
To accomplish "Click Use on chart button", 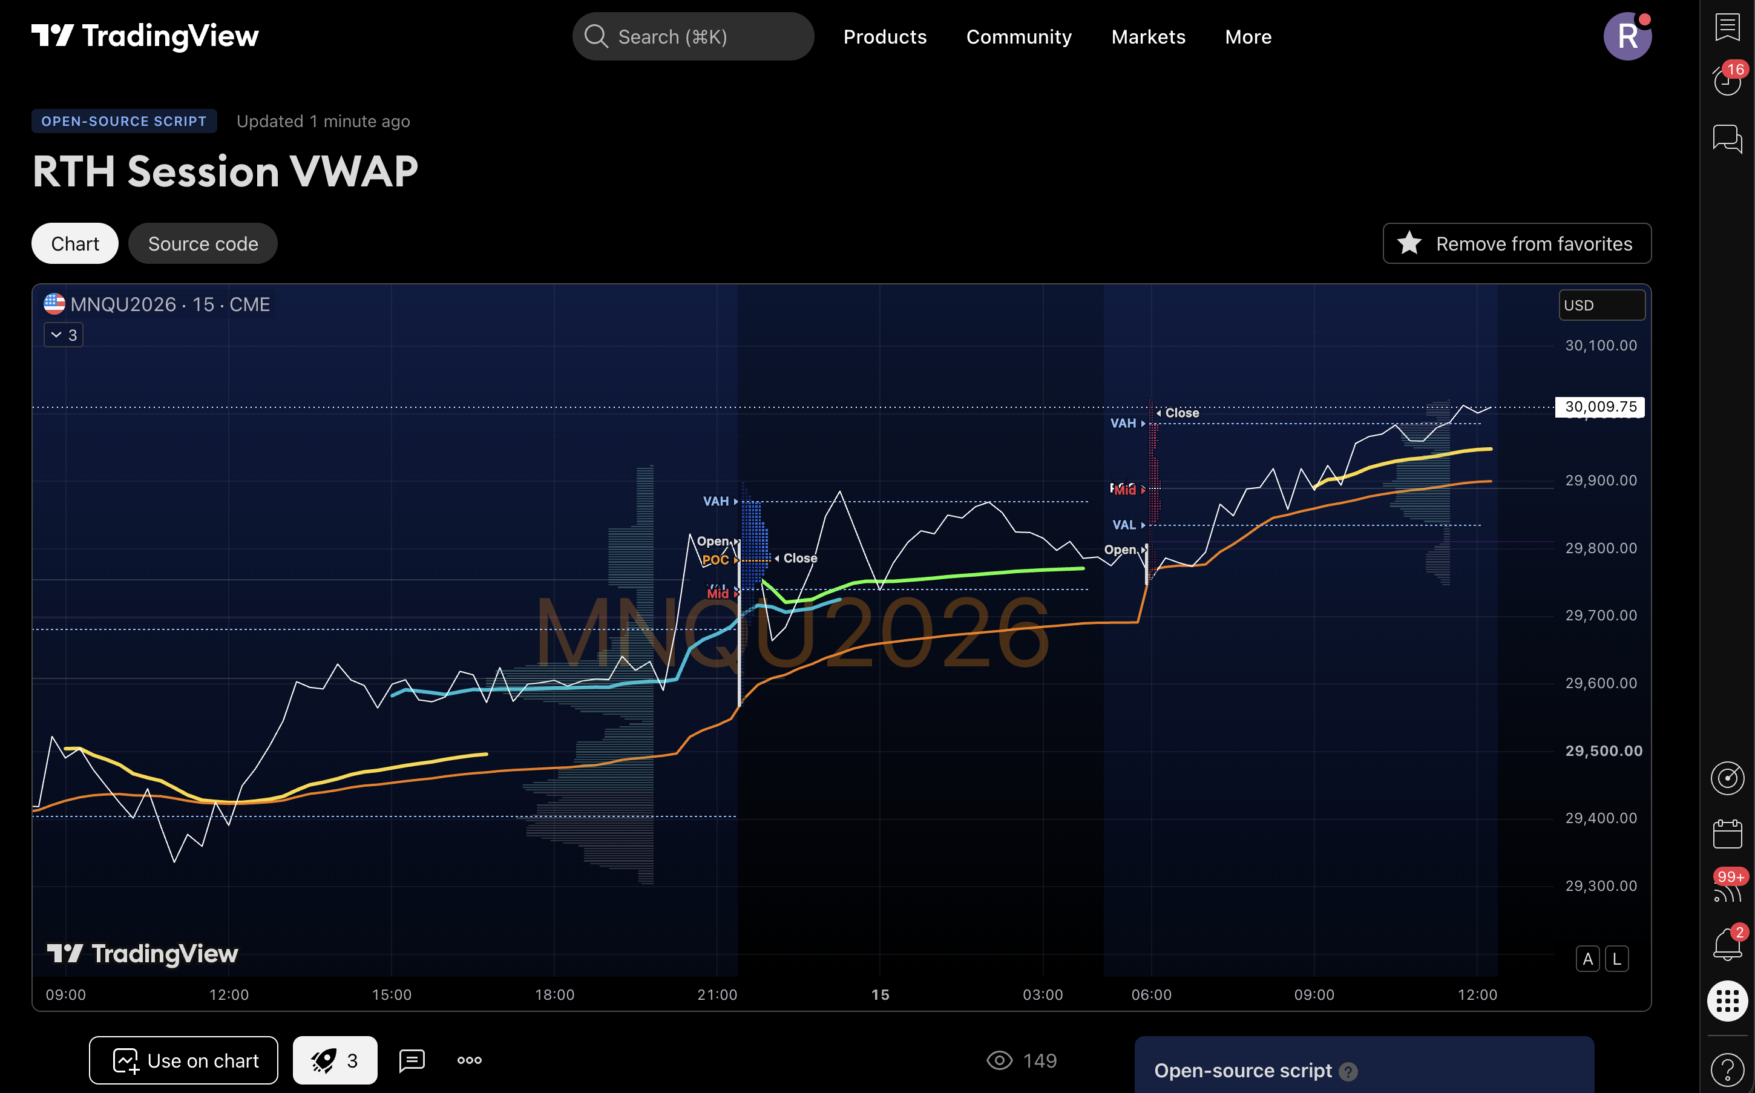I will 183,1060.
